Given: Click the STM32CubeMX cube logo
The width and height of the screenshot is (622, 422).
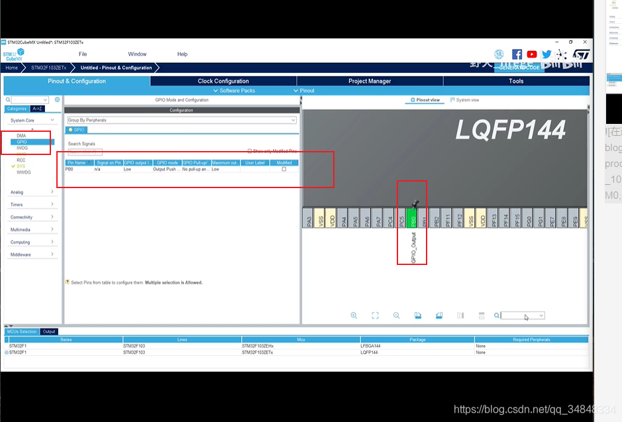Looking at the screenshot, I should point(13,55).
